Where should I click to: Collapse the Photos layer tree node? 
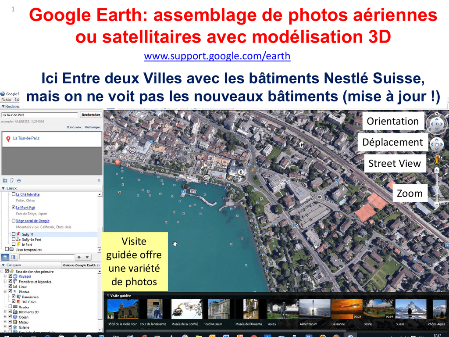click(5, 291)
